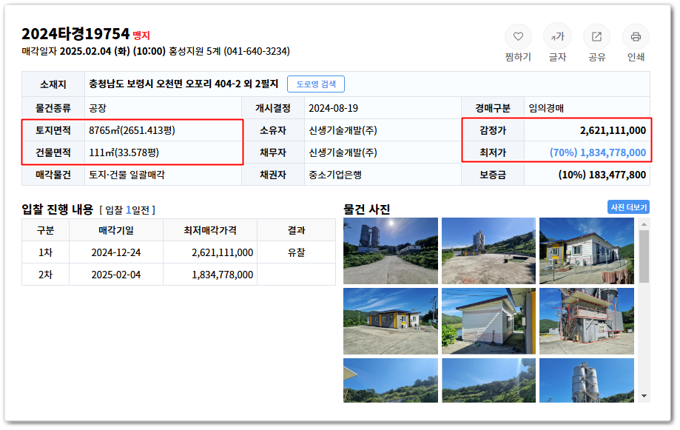Image resolution: width=680 pixels, height=430 pixels.
Task: Click the 2차 date 2025-02-04
Action: [x=115, y=275]
